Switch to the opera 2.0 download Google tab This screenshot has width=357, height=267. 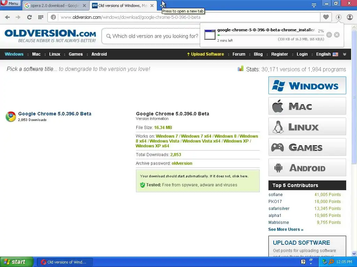(x=55, y=6)
